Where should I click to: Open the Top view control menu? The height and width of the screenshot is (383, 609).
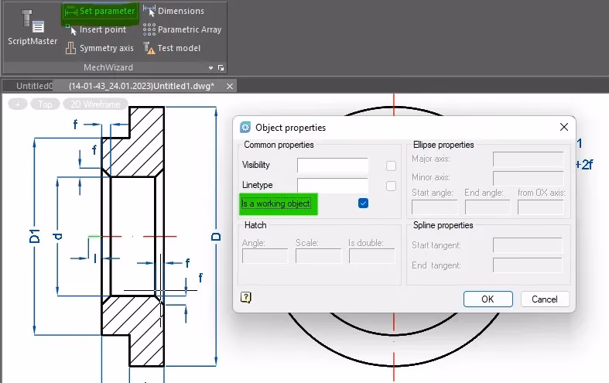(x=45, y=104)
